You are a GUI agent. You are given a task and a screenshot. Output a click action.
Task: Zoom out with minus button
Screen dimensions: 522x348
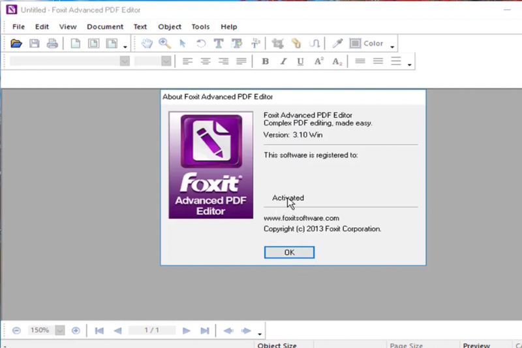pyautogui.click(x=16, y=330)
